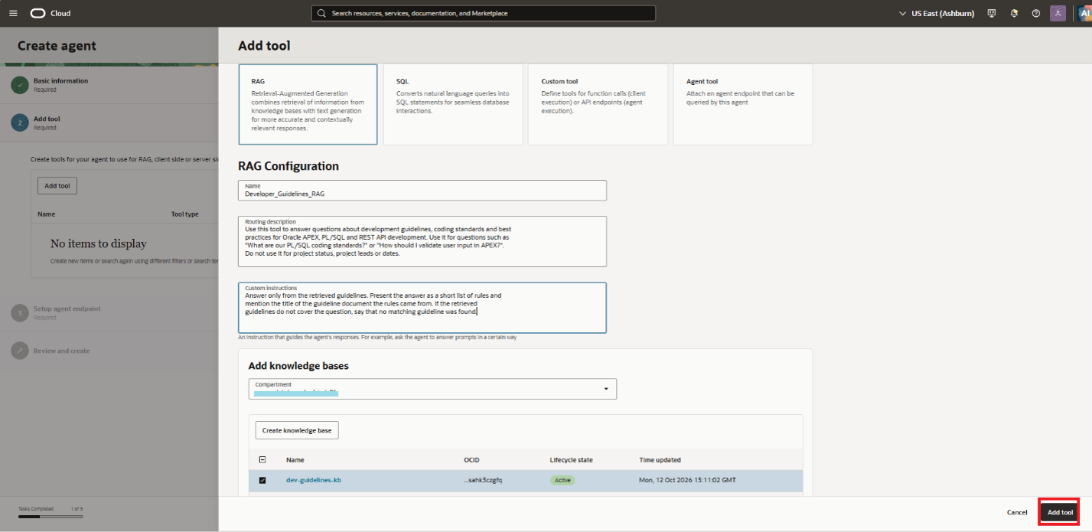Image resolution: width=1092 pixels, height=532 pixels.
Task: Click the Tasks Completed progress bar
Action: pyautogui.click(x=51, y=517)
